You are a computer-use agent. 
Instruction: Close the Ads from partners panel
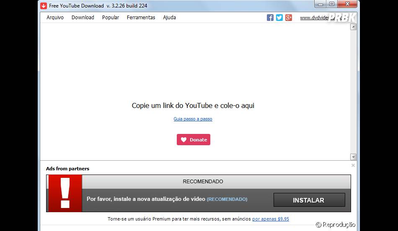353,165
